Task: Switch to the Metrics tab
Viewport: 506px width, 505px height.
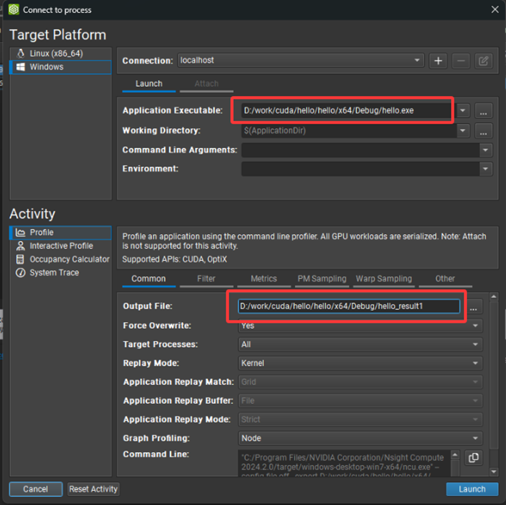Action: pos(264,279)
